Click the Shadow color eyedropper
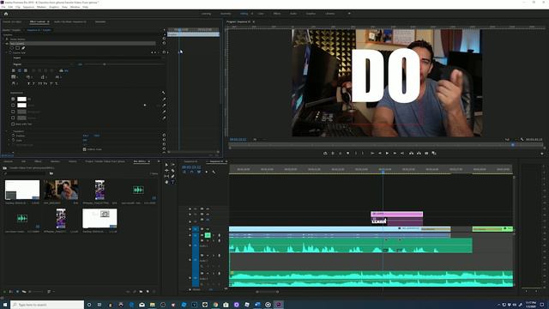 [x=164, y=118]
